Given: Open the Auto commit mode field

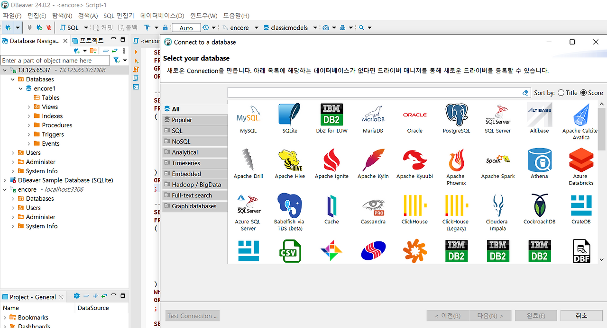Looking at the screenshot, I should (186, 28).
